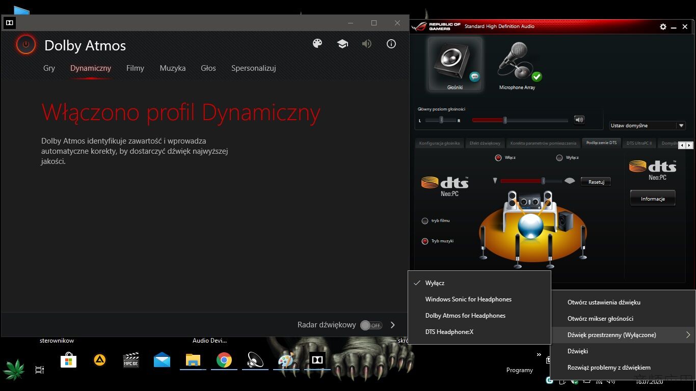Image resolution: width=696 pixels, height=391 pixels.
Task: Open the Start menu leaf icon
Action: tap(14, 369)
